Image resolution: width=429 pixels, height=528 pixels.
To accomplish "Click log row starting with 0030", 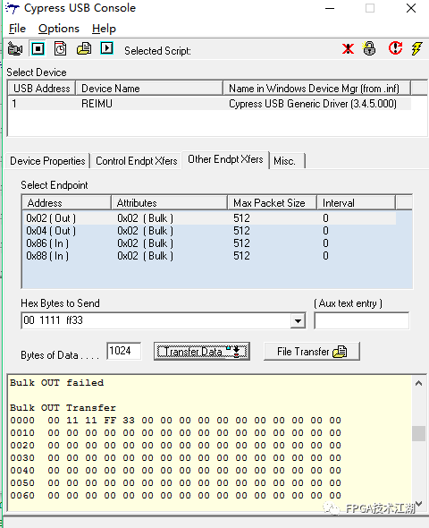I will 175,458.
